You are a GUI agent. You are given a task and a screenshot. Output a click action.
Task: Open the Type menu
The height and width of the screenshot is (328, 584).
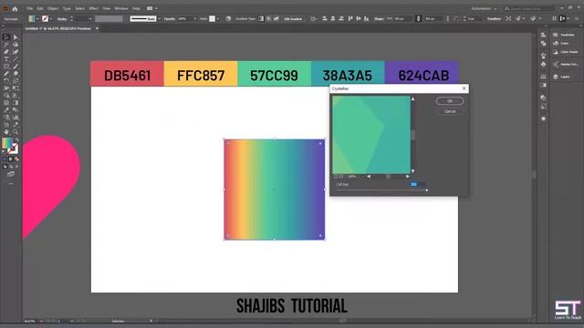pos(67,8)
